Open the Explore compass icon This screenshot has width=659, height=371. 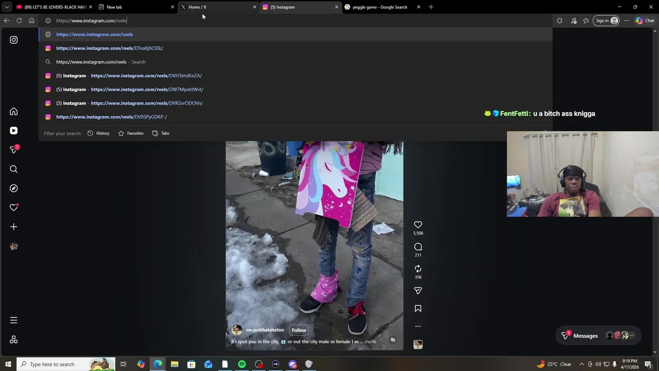coord(14,188)
